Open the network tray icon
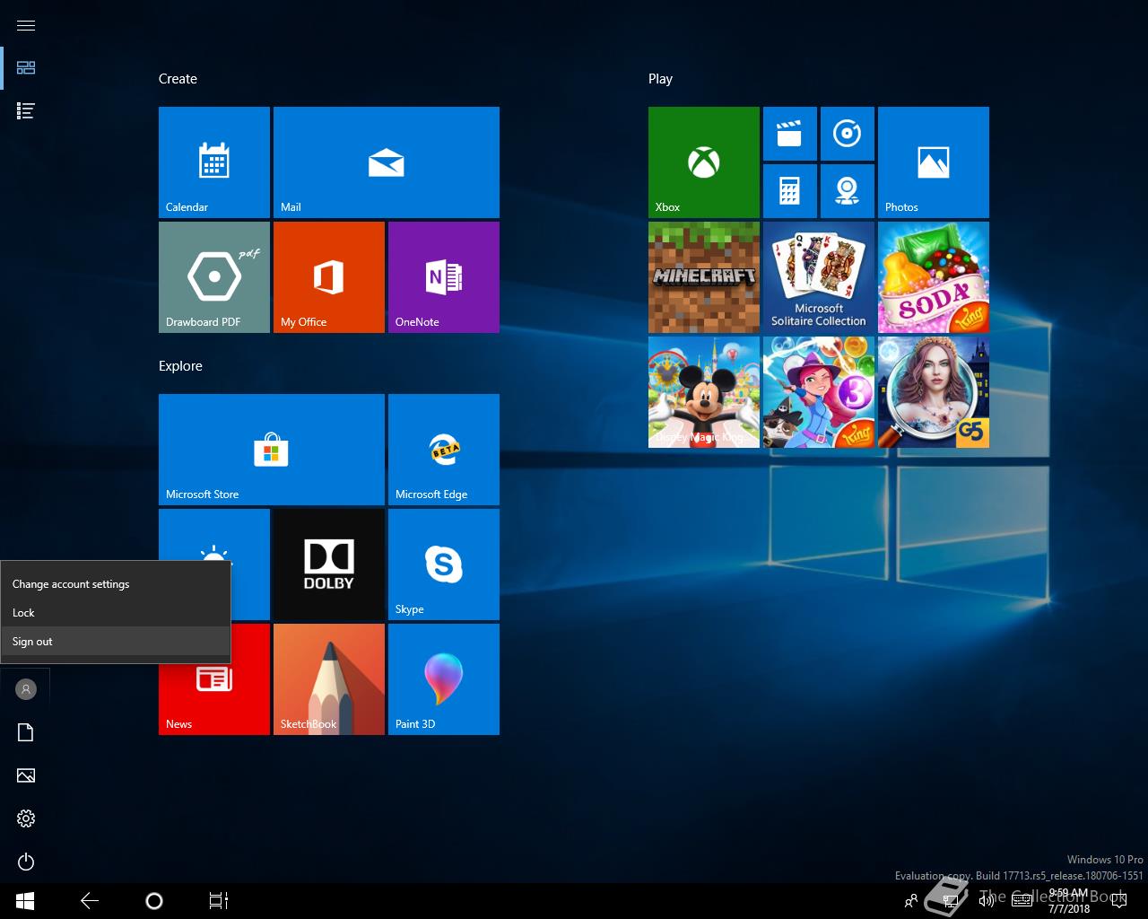The height and width of the screenshot is (919, 1148). coord(950,901)
